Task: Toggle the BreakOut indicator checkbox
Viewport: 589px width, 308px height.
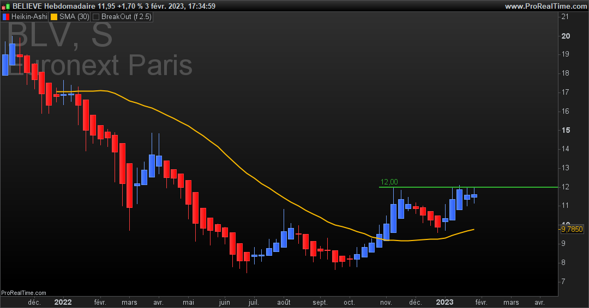Action: pos(96,16)
